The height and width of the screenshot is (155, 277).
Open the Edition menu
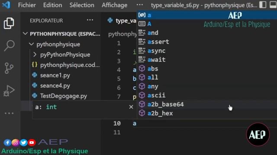[53, 5]
